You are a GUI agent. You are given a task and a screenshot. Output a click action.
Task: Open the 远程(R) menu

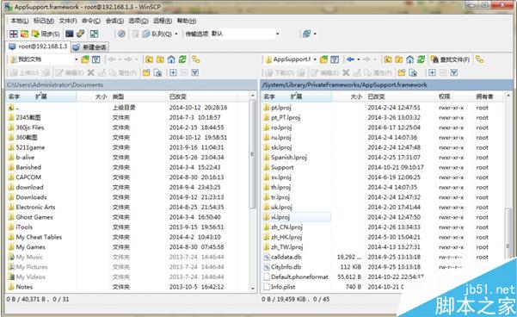point(163,21)
